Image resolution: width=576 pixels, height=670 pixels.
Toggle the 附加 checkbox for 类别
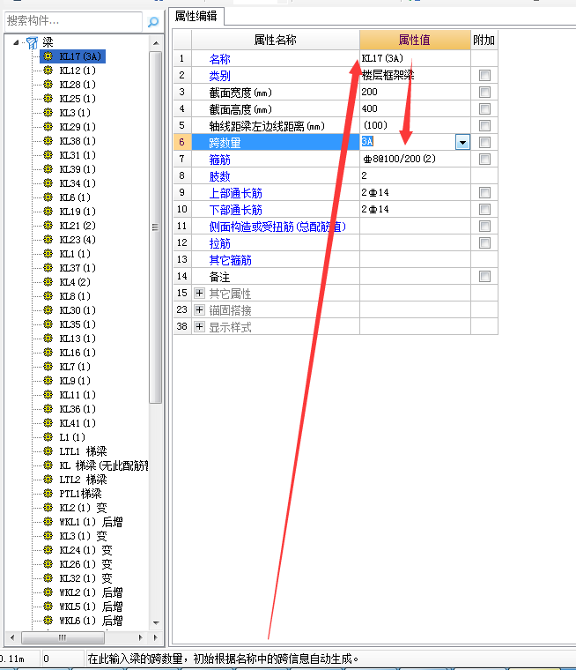[484, 75]
